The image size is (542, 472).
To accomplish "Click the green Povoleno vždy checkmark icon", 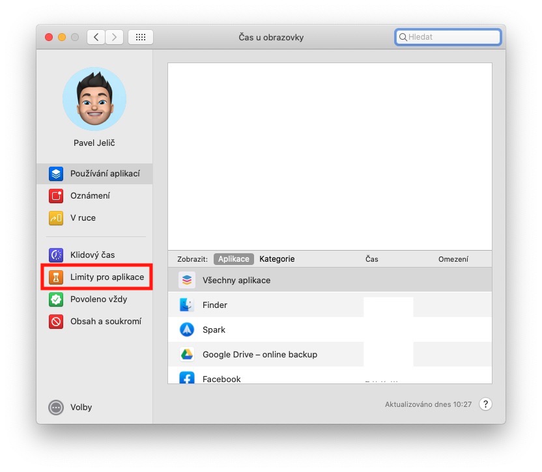I will pyautogui.click(x=56, y=299).
